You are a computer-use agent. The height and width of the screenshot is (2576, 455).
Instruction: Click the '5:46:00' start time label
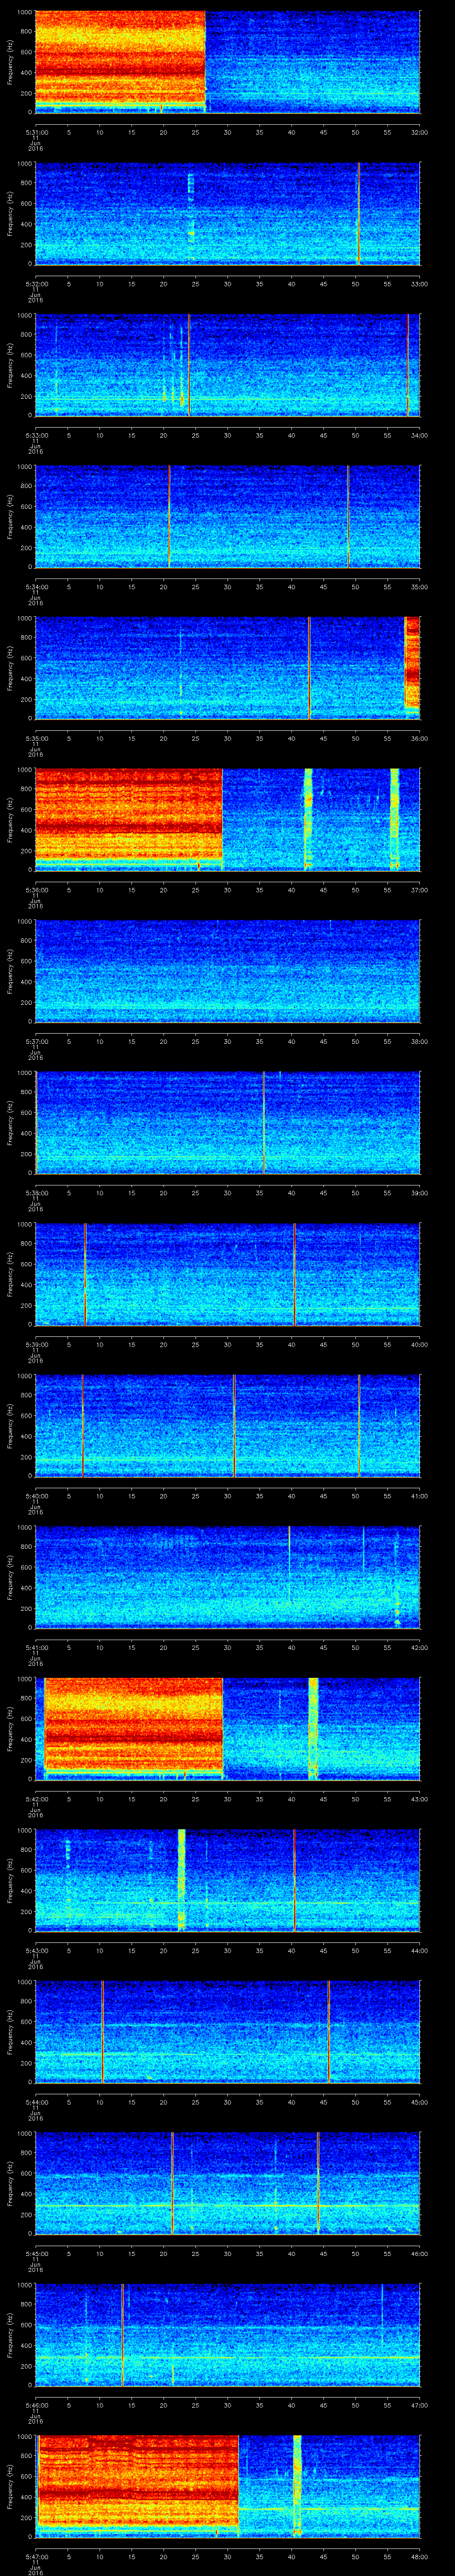36,2405
